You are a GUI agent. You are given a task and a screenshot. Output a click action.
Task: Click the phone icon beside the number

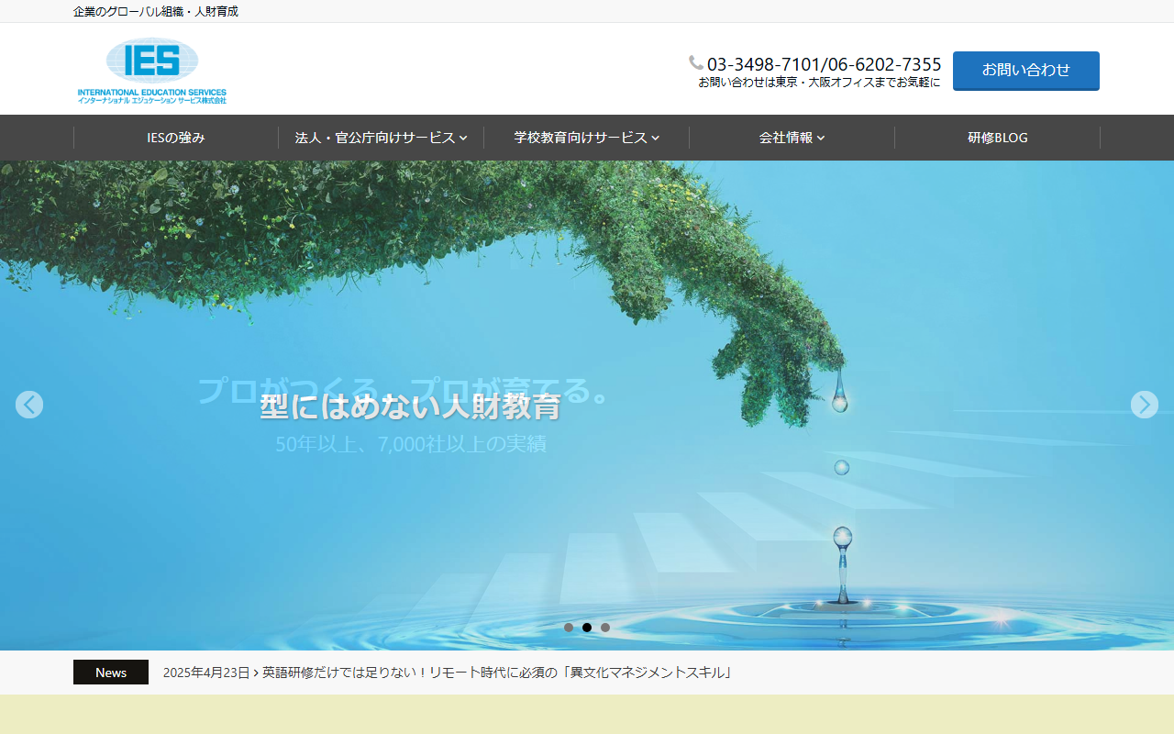pos(696,63)
